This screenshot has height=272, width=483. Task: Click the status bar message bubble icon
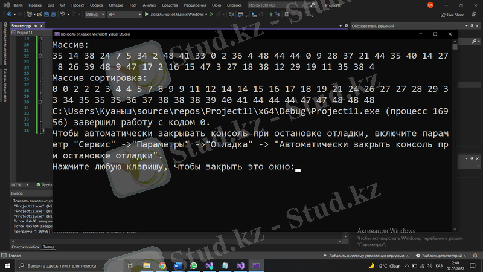click(x=4, y=256)
